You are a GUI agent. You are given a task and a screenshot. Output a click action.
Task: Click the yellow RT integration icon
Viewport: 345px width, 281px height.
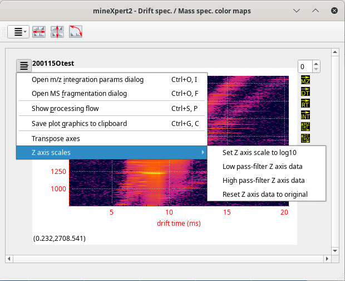(x=305, y=103)
